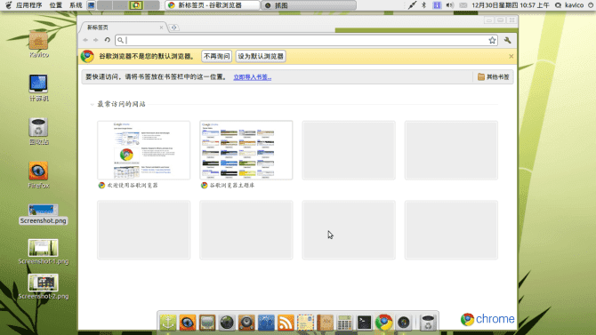Bookmark this page with the star icon
This screenshot has height=335, width=596.
[492, 40]
